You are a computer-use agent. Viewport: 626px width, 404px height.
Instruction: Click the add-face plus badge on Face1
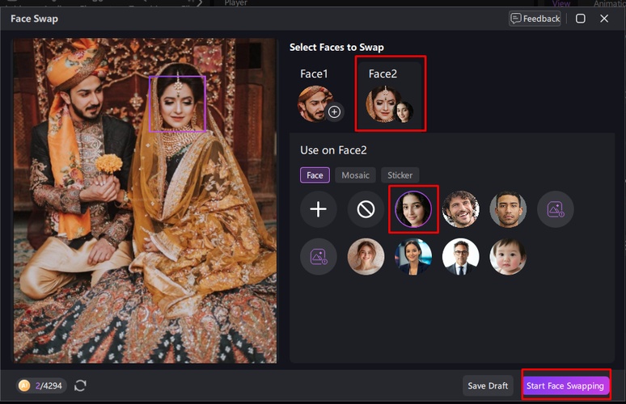[x=334, y=112]
